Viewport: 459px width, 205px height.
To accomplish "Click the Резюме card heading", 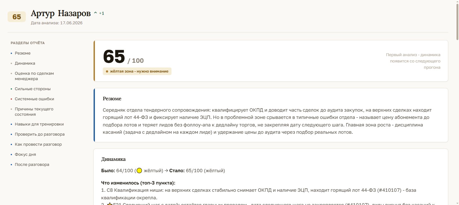I will [112, 99].
